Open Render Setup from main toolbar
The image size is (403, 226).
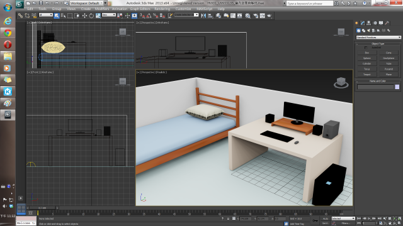256,16
